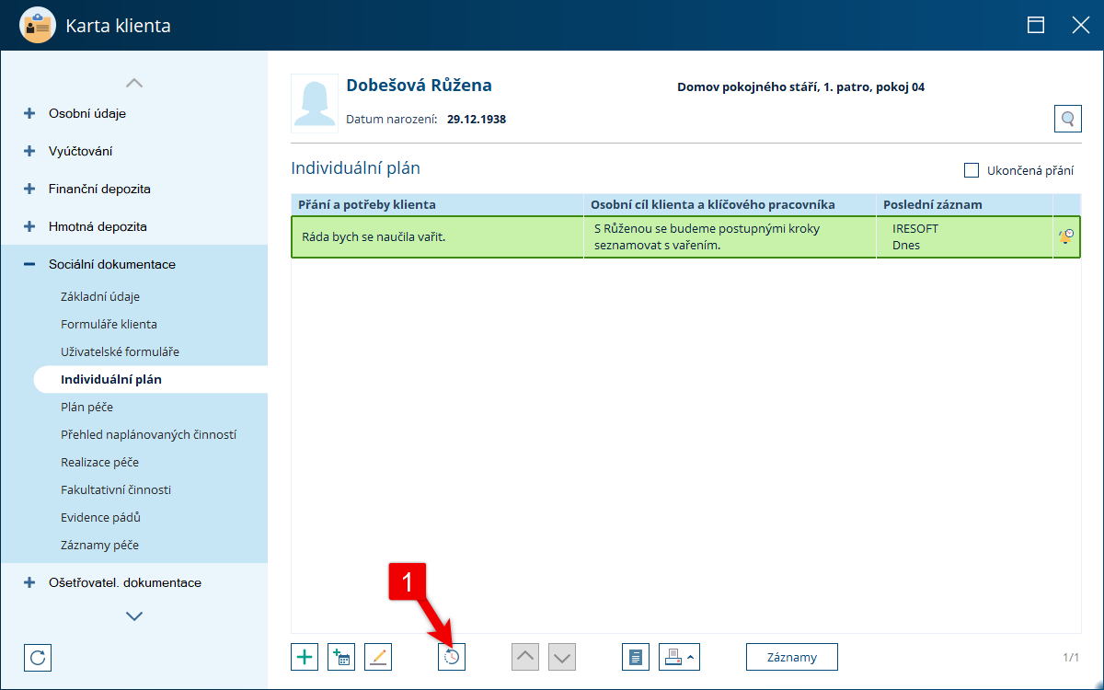Sort by Přání a potřeby klienta column header
The image size is (1104, 690).
point(437,204)
